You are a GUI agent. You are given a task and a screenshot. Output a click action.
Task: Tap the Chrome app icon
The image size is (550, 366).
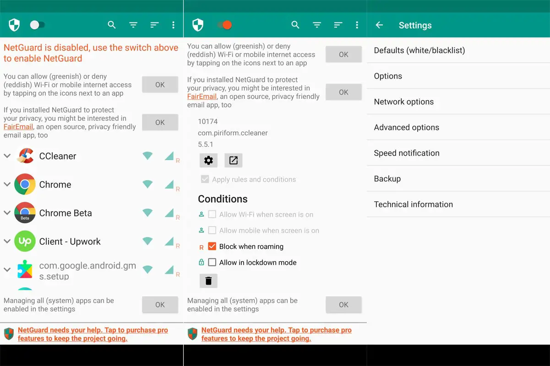(25, 184)
